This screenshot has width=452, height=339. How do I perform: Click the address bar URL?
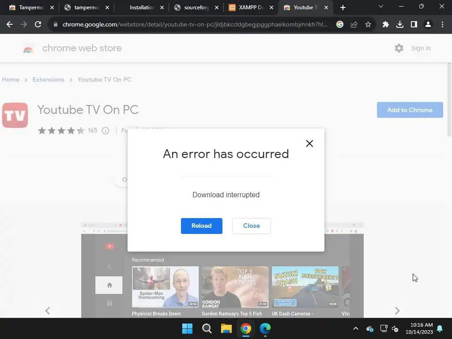195,25
